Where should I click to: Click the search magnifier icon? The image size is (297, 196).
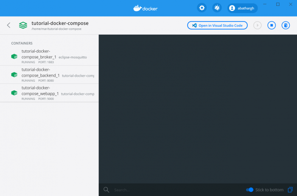(106, 190)
